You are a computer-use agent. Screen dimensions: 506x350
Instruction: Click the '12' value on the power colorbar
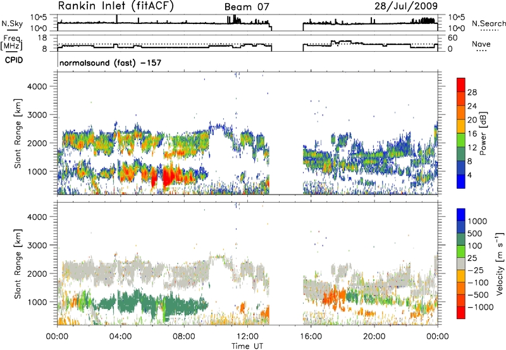pos(472,148)
